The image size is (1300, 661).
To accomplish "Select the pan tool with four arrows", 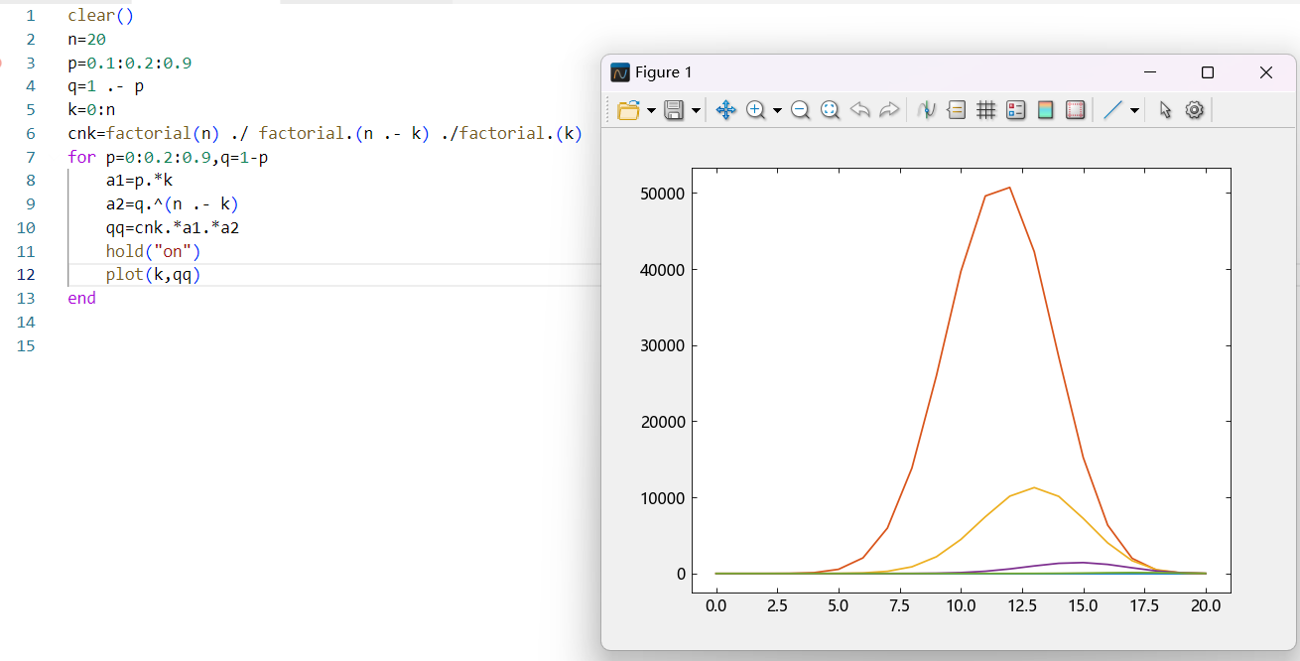I will (x=725, y=110).
